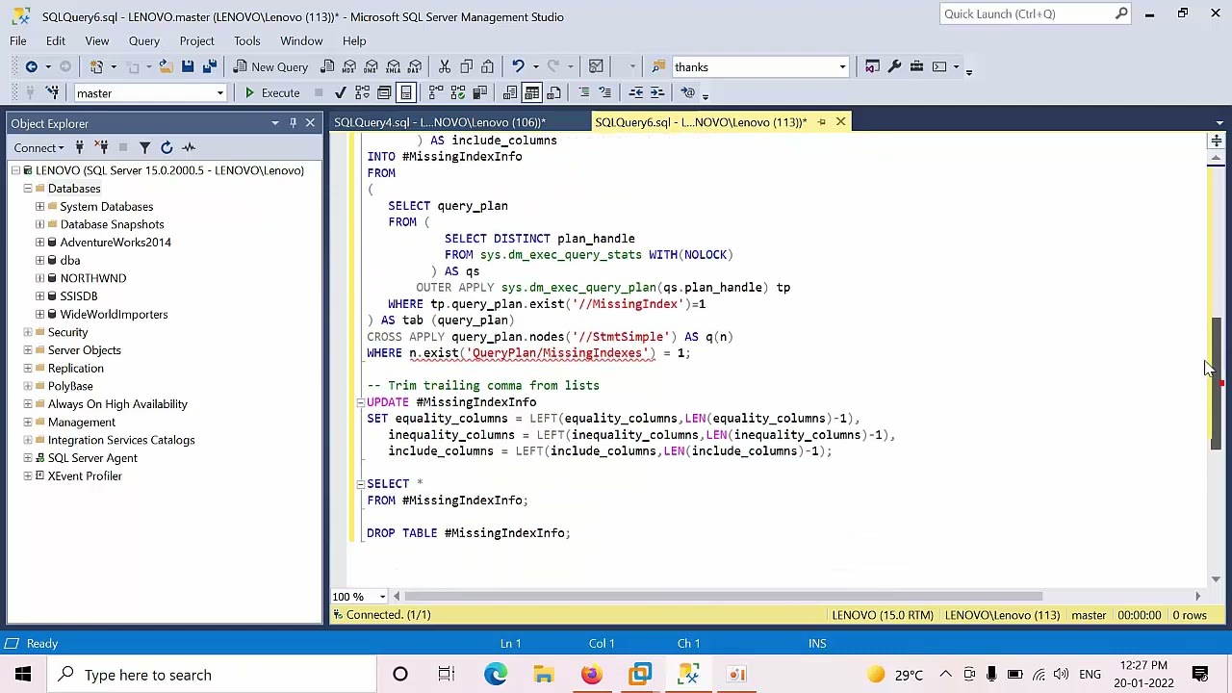This screenshot has width=1232, height=693.
Task: Open the File menu
Action: (x=18, y=40)
